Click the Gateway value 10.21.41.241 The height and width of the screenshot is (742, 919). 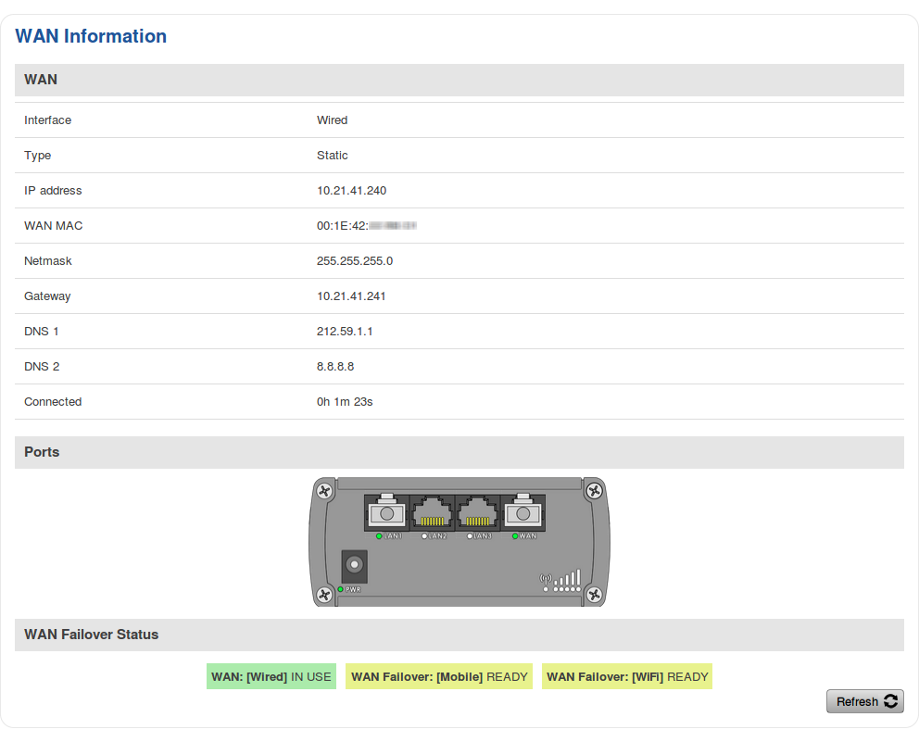[351, 296]
